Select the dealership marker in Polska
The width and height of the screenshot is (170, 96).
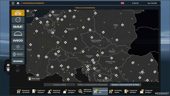coord(122,25)
